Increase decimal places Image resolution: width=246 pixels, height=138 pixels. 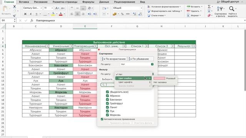(135, 14)
